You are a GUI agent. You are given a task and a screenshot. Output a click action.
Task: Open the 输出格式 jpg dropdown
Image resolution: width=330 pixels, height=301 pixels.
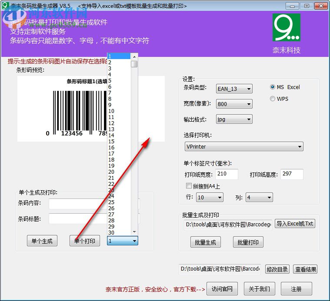(x=234, y=119)
